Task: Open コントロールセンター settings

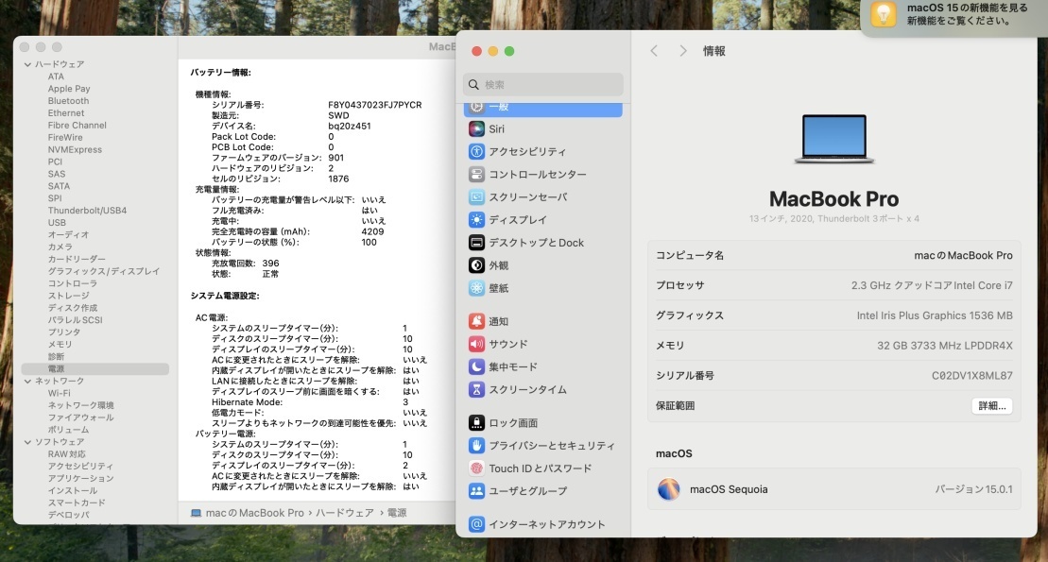Action: (x=537, y=175)
